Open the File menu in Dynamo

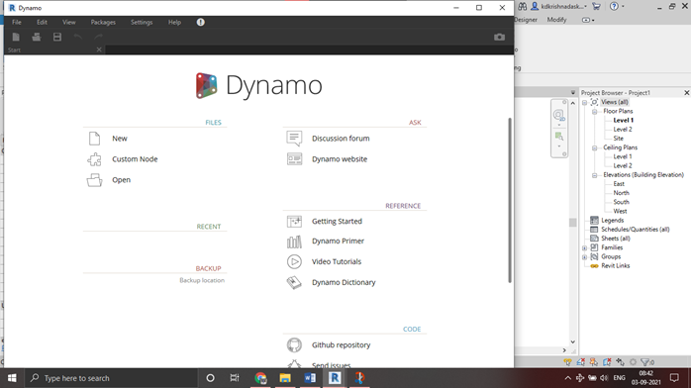(x=17, y=22)
